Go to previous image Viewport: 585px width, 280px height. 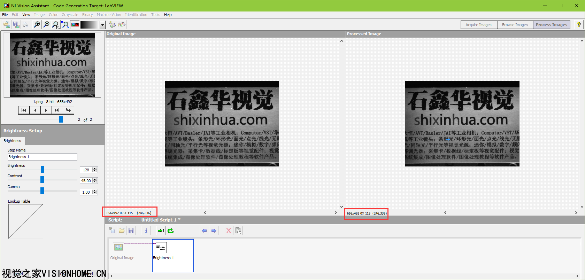point(35,110)
